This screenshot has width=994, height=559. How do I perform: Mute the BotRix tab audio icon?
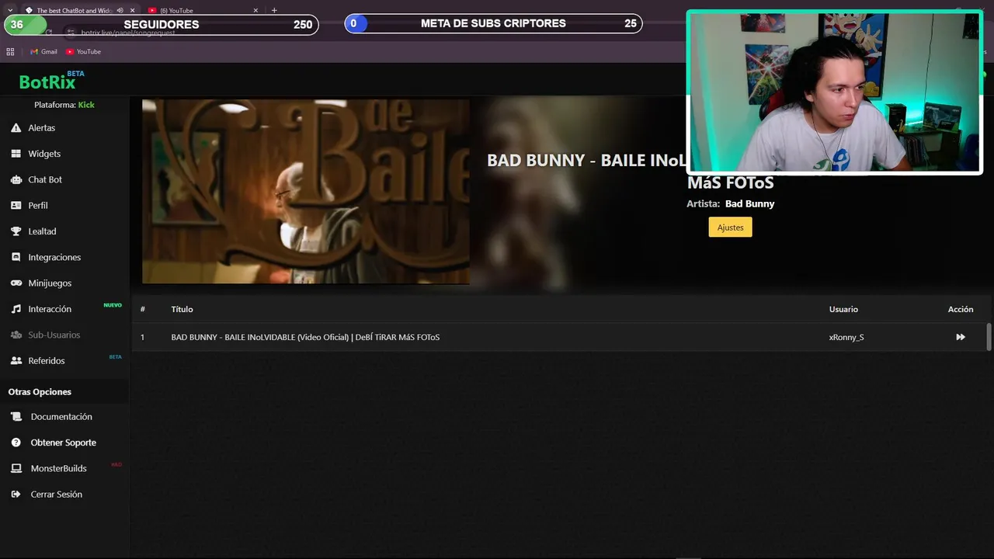(120, 10)
